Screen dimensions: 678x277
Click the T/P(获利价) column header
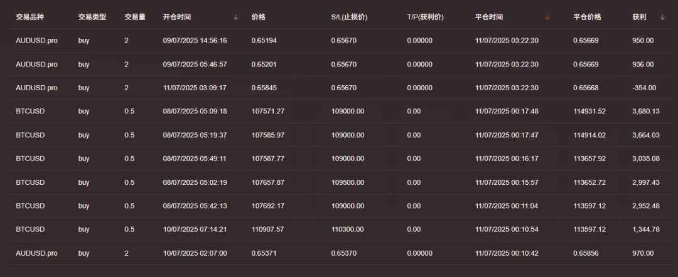coord(425,18)
